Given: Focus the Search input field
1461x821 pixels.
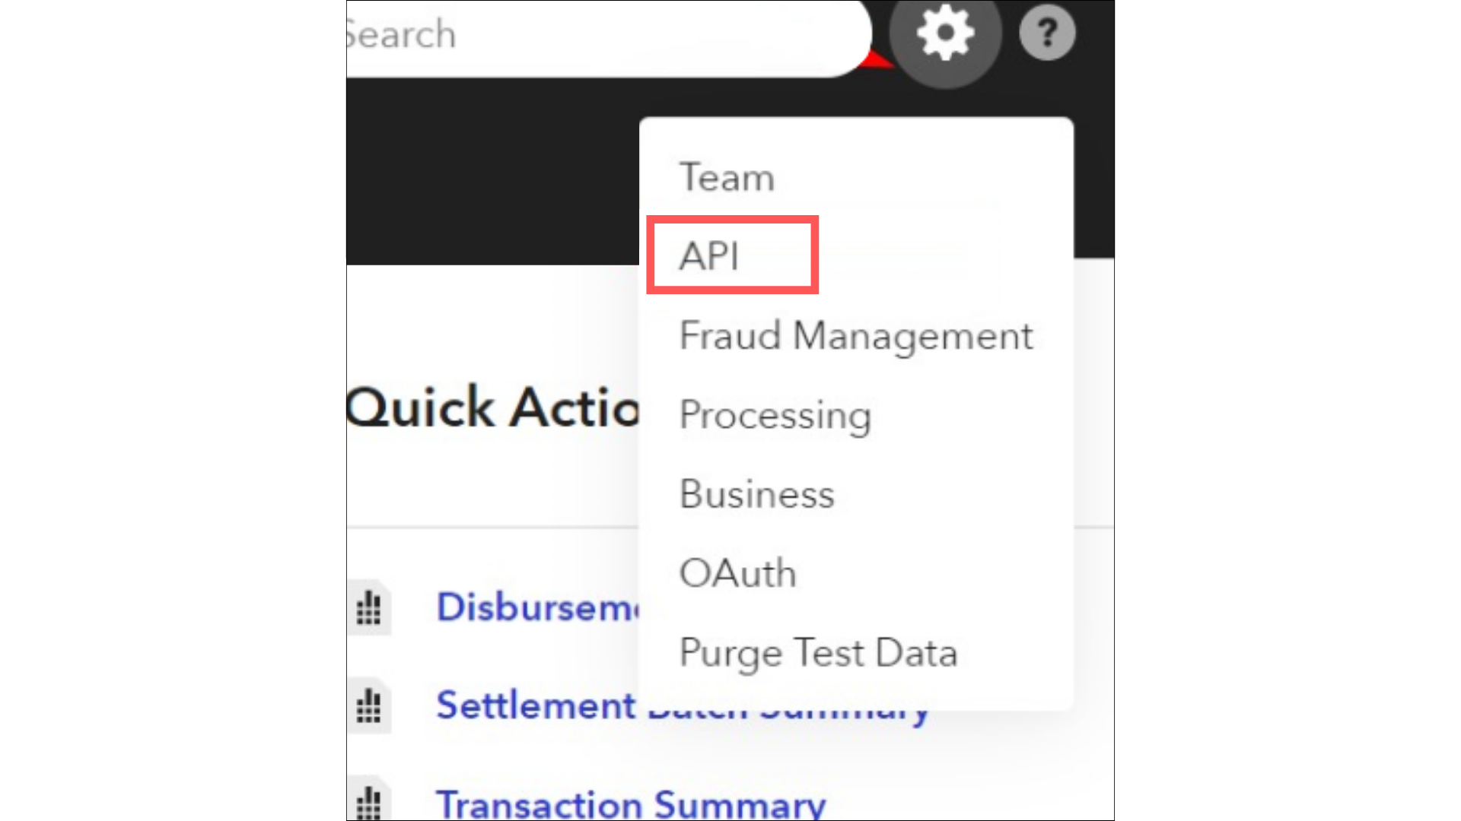Looking at the screenshot, I should click(607, 36).
